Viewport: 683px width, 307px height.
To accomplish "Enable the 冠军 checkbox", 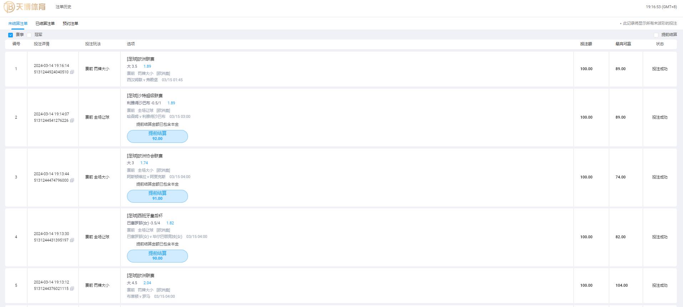I will click(x=29, y=35).
